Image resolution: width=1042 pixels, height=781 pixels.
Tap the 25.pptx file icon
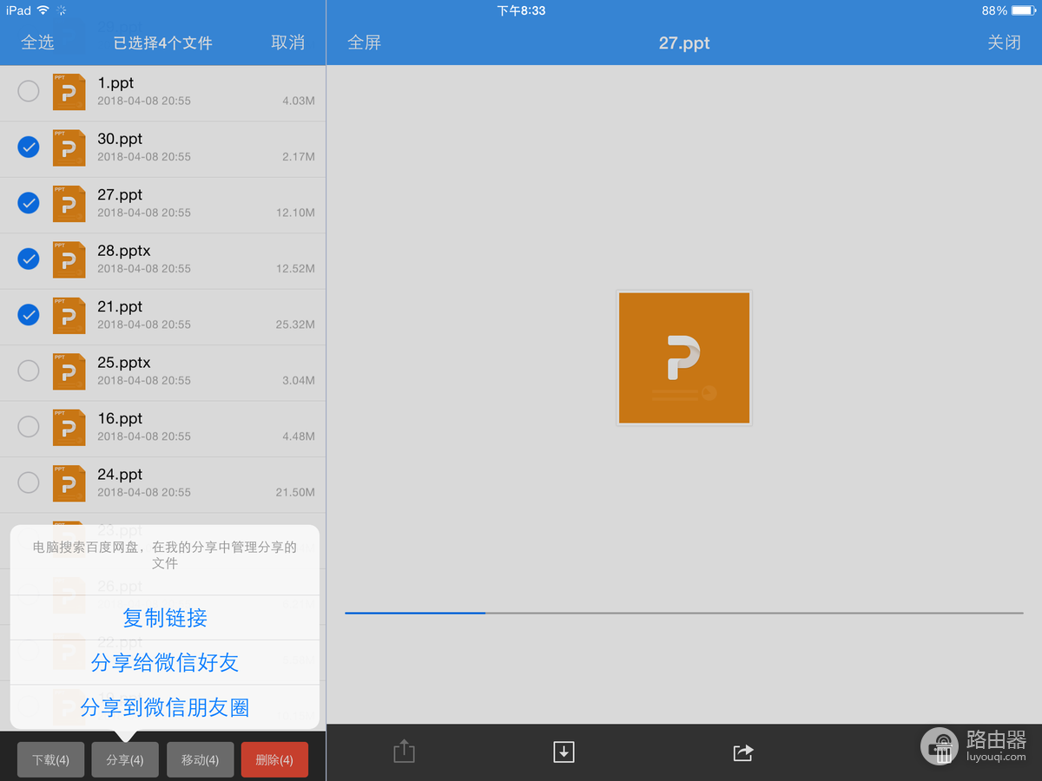coord(69,371)
